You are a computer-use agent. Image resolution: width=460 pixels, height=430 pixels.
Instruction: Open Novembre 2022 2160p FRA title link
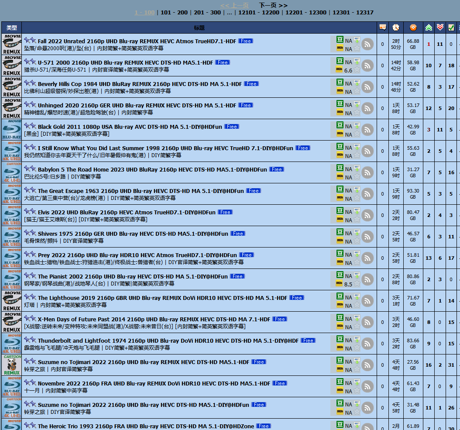click(x=154, y=383)
